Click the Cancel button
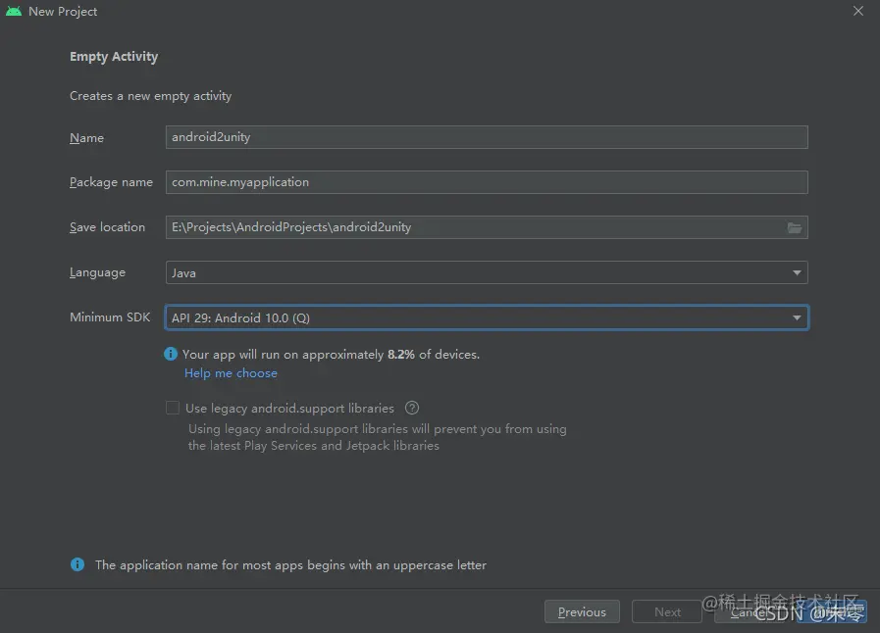The image size is (880, 633). 750,611
